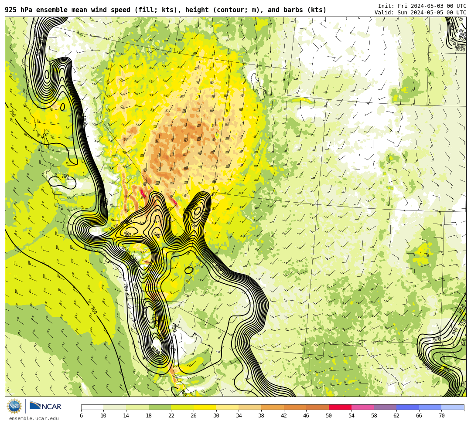
Task: Pick the light orange 38–42 kts colorbar swatch
Action: pyautogui.click(x=273, y=407)
